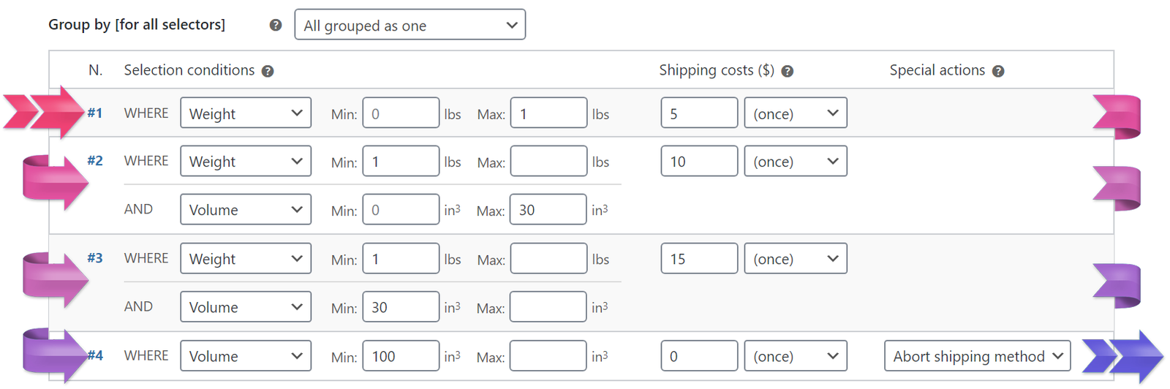
Task: Open the Weight selector in rule #1
Action: click(x=246, y=113)
